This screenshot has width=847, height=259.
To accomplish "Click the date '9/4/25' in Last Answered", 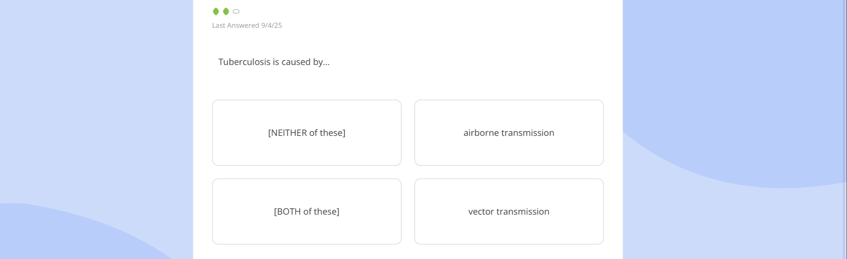I will pos(271,25).
